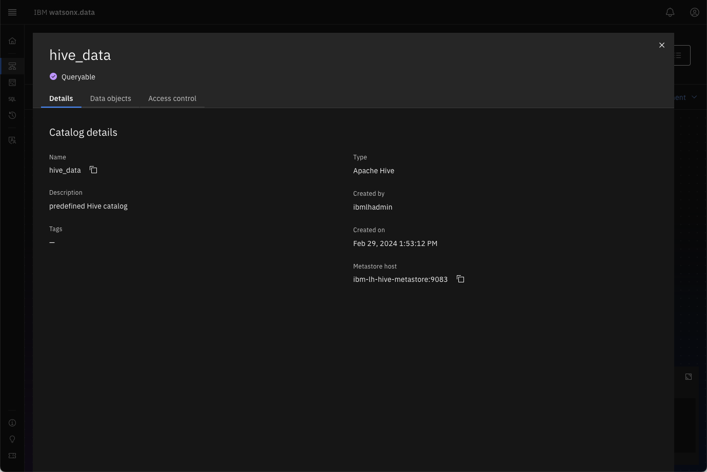Expand the partially hidden dropdown chevron
The height and width of the screenshot is (472, 707).
(x=694, y=97)
